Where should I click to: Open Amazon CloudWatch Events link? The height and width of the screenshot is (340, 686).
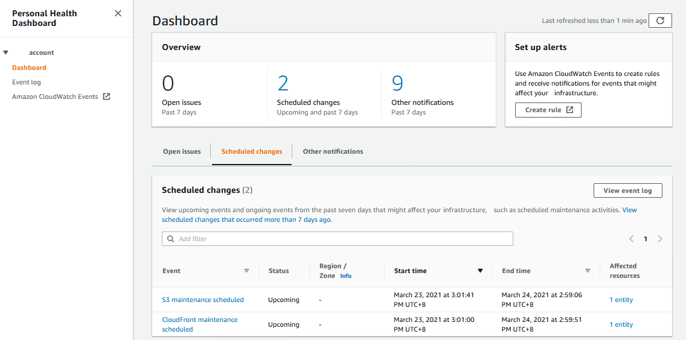tap(55, 96)
